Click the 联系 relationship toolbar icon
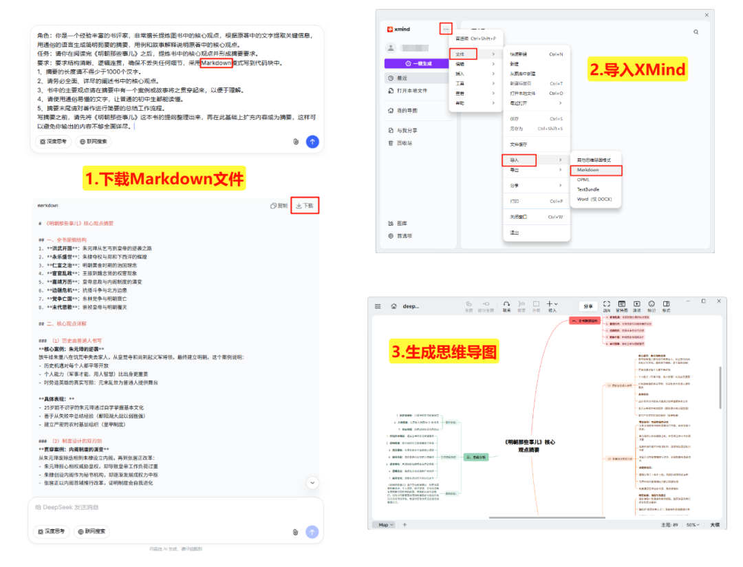The width and height of the screenshot is (743, 567). pos(506,307)
